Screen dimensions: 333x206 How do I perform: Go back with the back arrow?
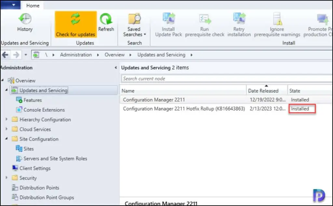pyautogui.click(x=5, y=55)
